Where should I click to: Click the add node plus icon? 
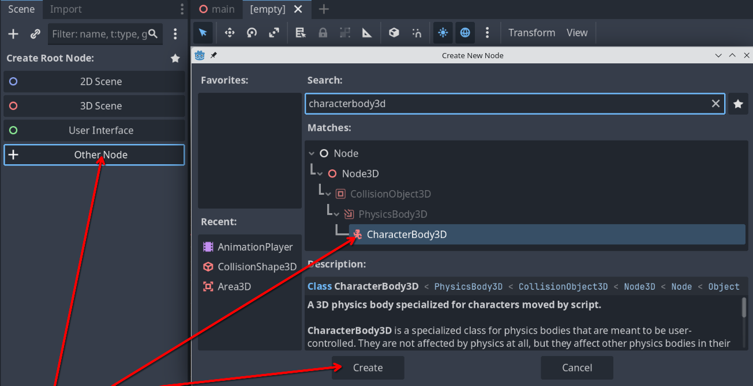(13, 34)
